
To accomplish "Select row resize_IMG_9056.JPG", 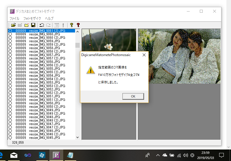I will click(x=42, y=62).
